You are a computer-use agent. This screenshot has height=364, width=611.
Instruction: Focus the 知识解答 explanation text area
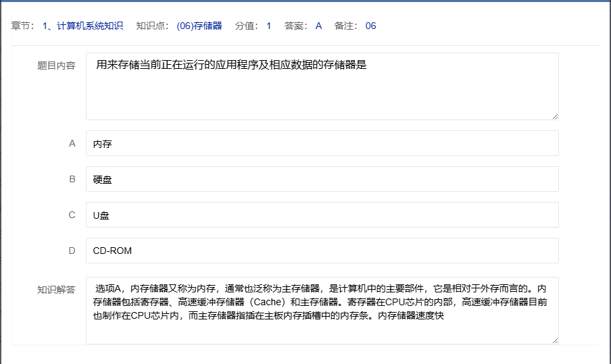pos(322,310)
